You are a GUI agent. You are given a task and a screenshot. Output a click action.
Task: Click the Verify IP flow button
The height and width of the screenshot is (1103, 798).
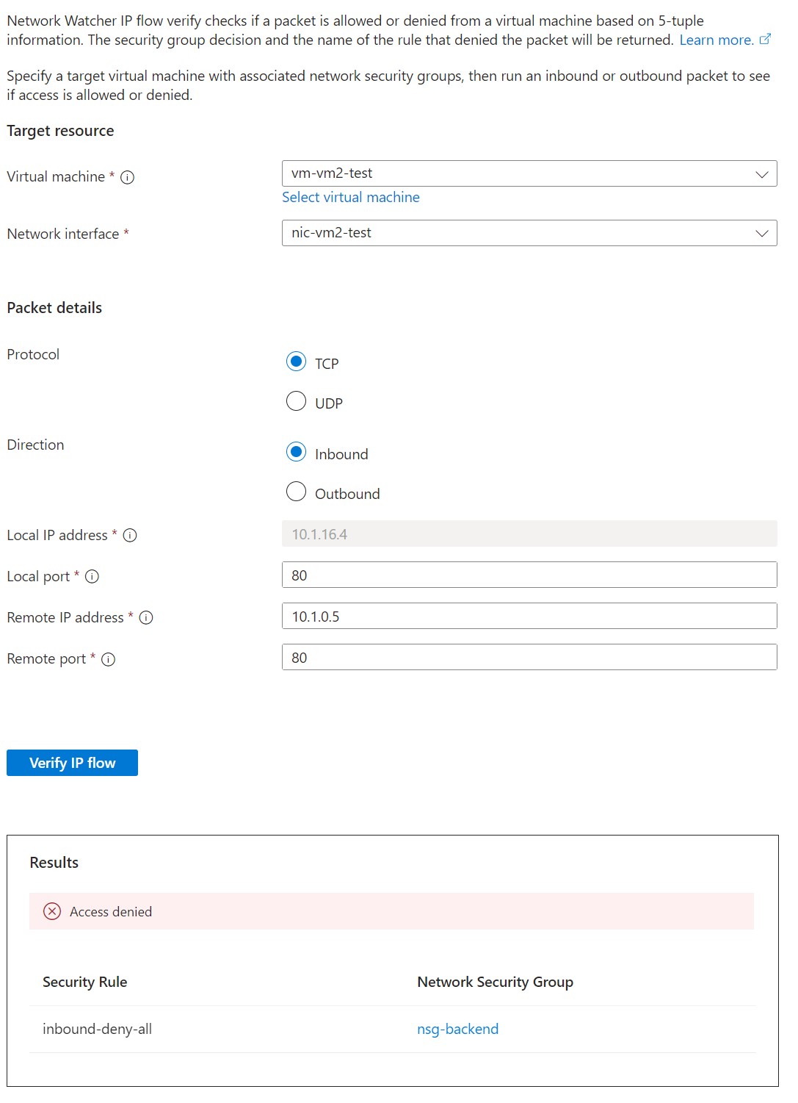(72, 763)
